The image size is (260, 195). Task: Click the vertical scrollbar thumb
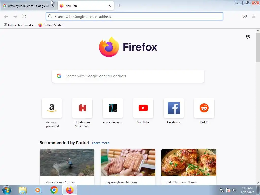coord(258,47)
